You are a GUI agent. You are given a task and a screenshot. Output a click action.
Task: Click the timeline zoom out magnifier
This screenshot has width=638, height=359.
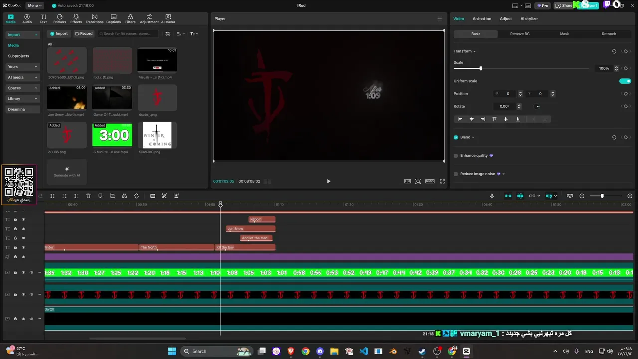[x=582, y=196]
